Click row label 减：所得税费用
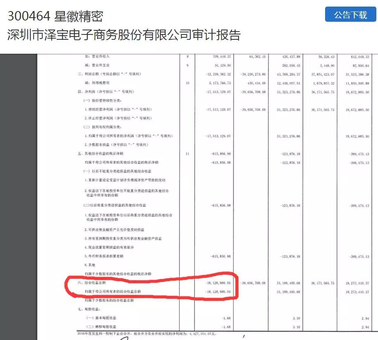Viewport: 378px width, 340px height. (98, 83)
